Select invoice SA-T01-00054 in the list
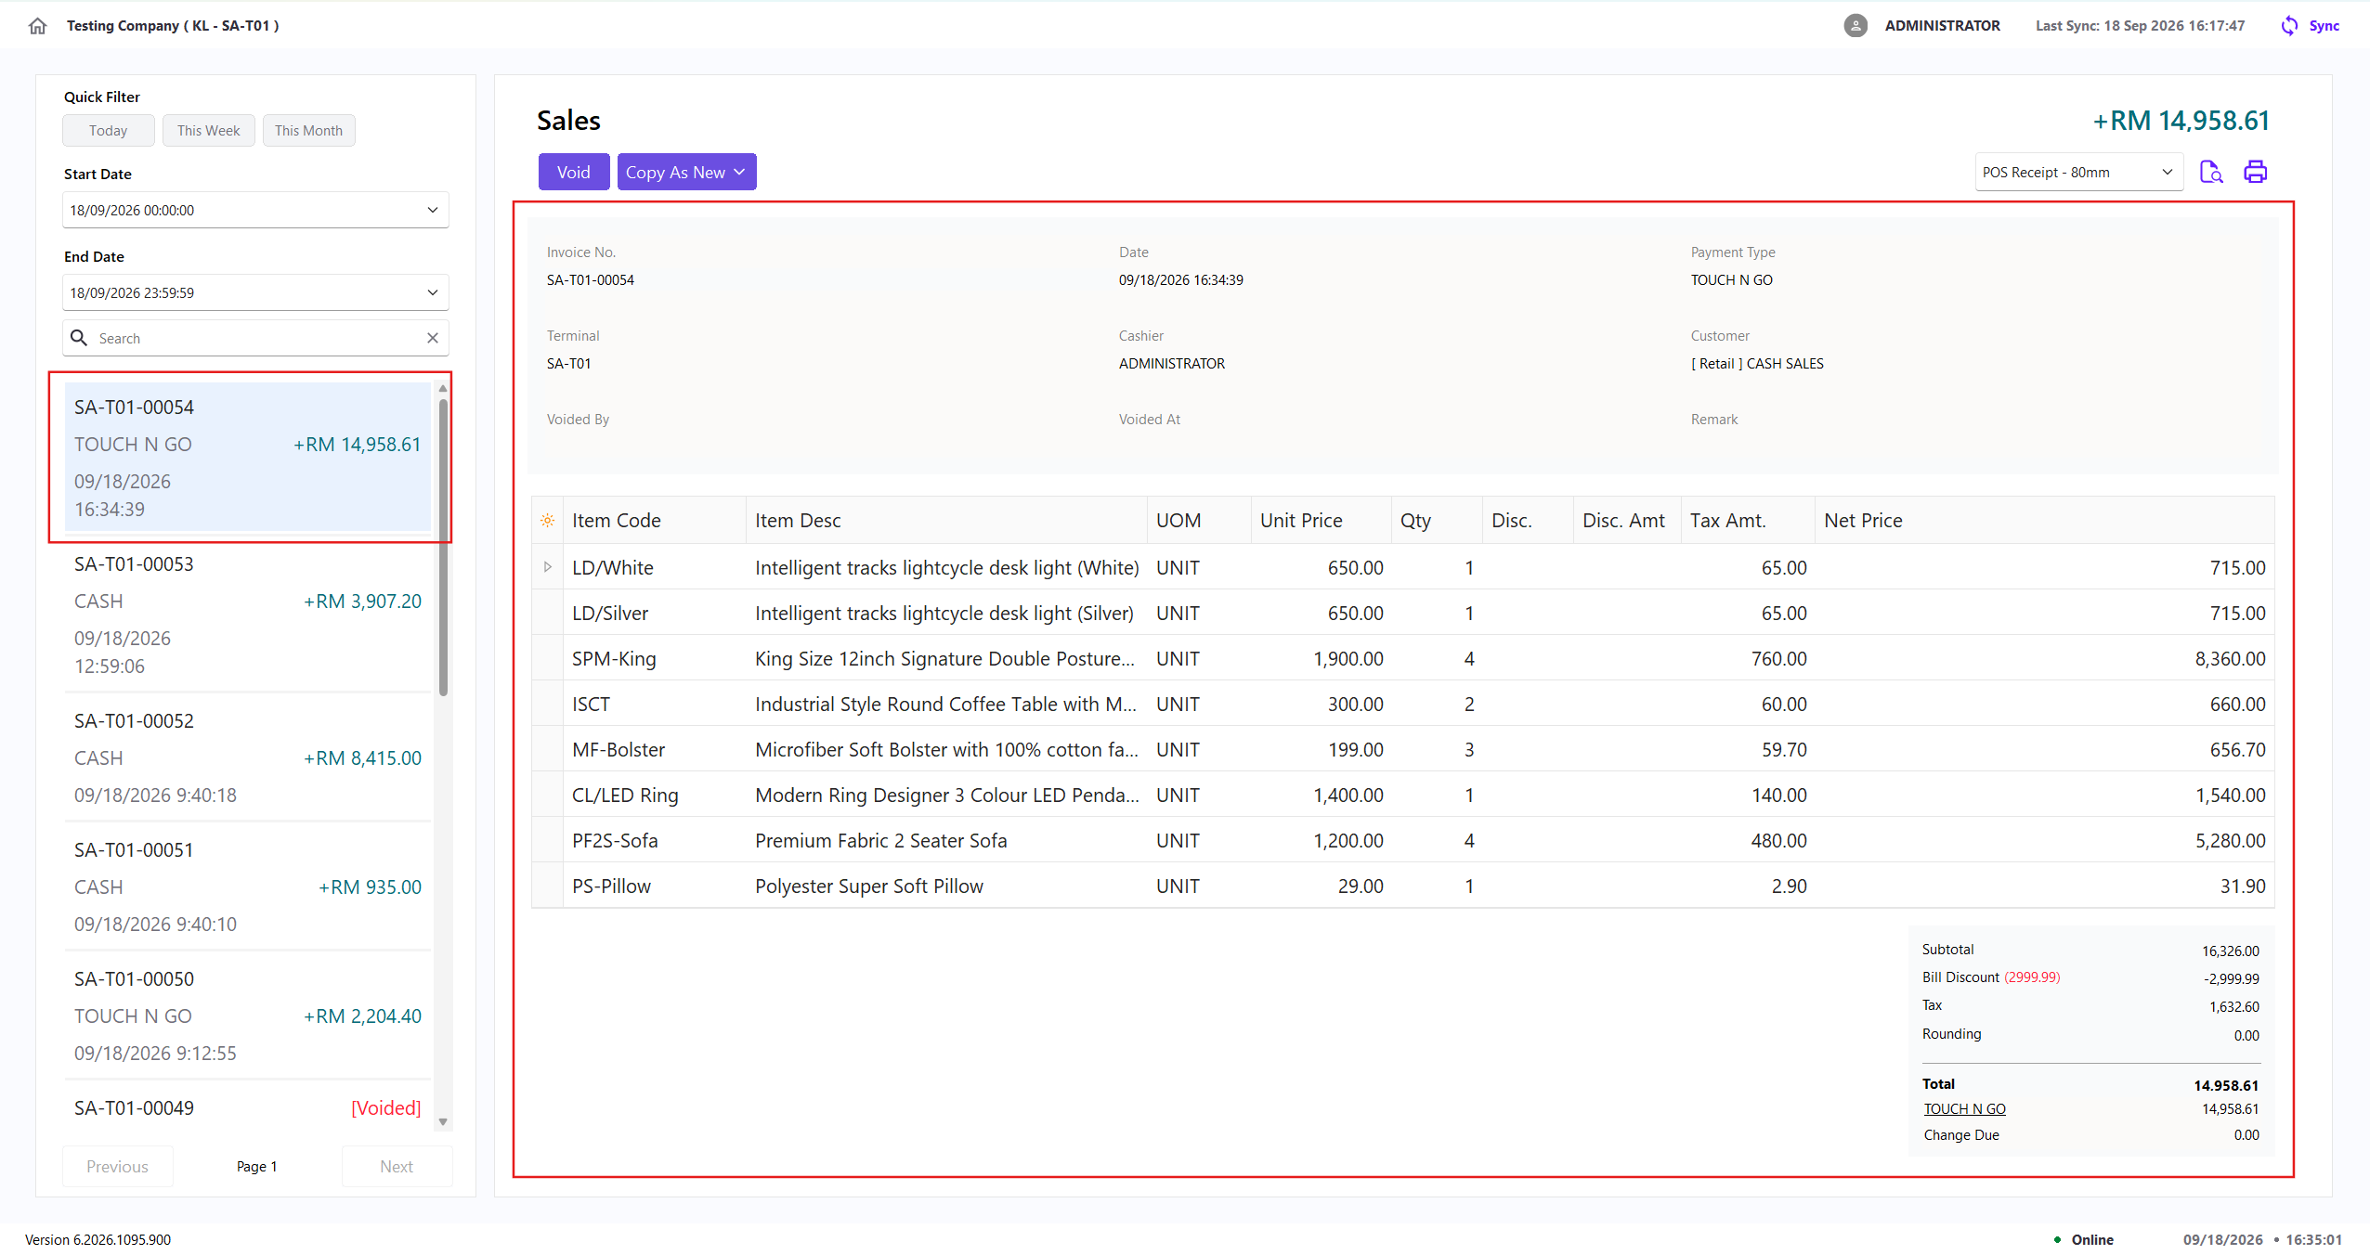The height and width of the screenshot is (1255, 2370). pos(248,458)
